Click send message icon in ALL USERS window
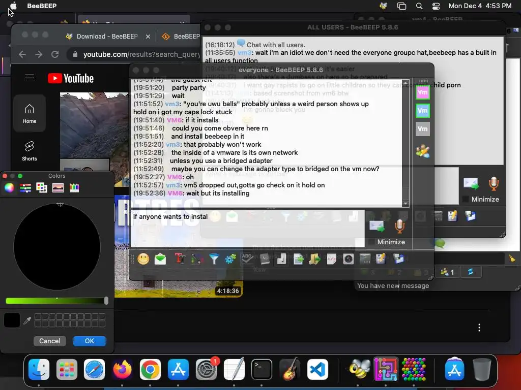This screenshot has width=521, height=390. (471, 184)
